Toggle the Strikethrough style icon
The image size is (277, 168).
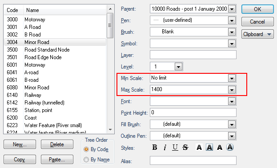185,147
